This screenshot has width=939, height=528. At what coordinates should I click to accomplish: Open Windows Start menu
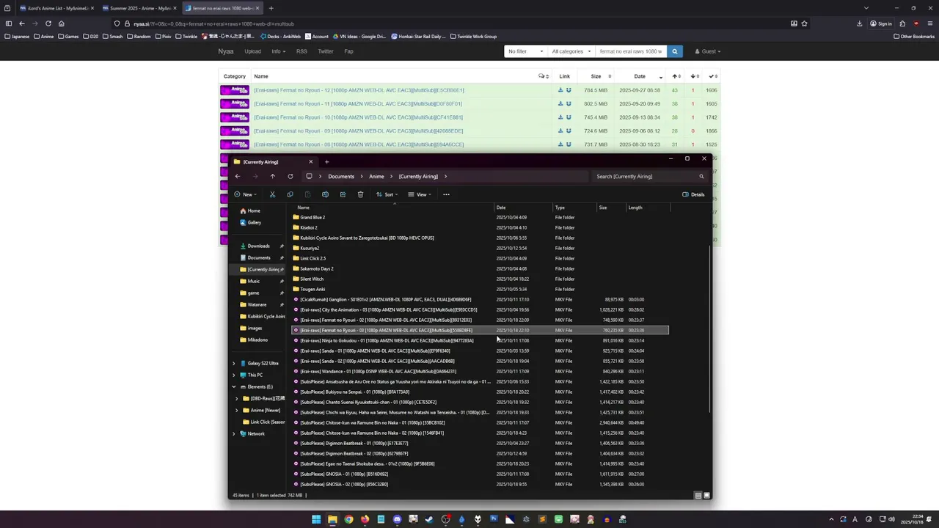pyautogui.click(x=316, y=519)
